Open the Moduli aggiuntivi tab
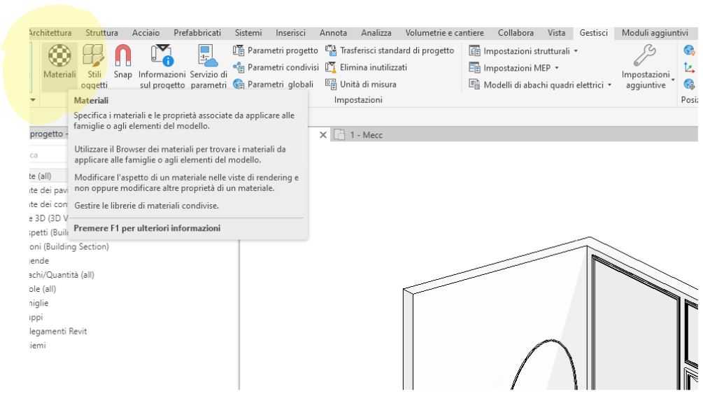Viewport: 703px width, 396px height. [655, 33]
